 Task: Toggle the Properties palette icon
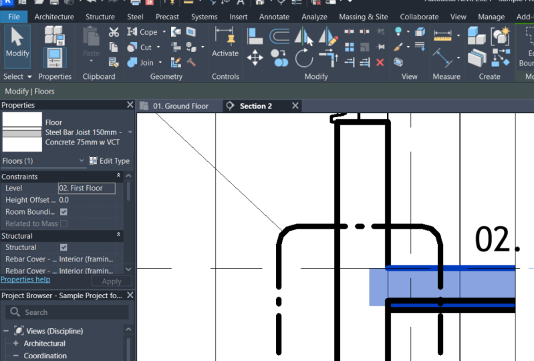click(x=55, y=57)
